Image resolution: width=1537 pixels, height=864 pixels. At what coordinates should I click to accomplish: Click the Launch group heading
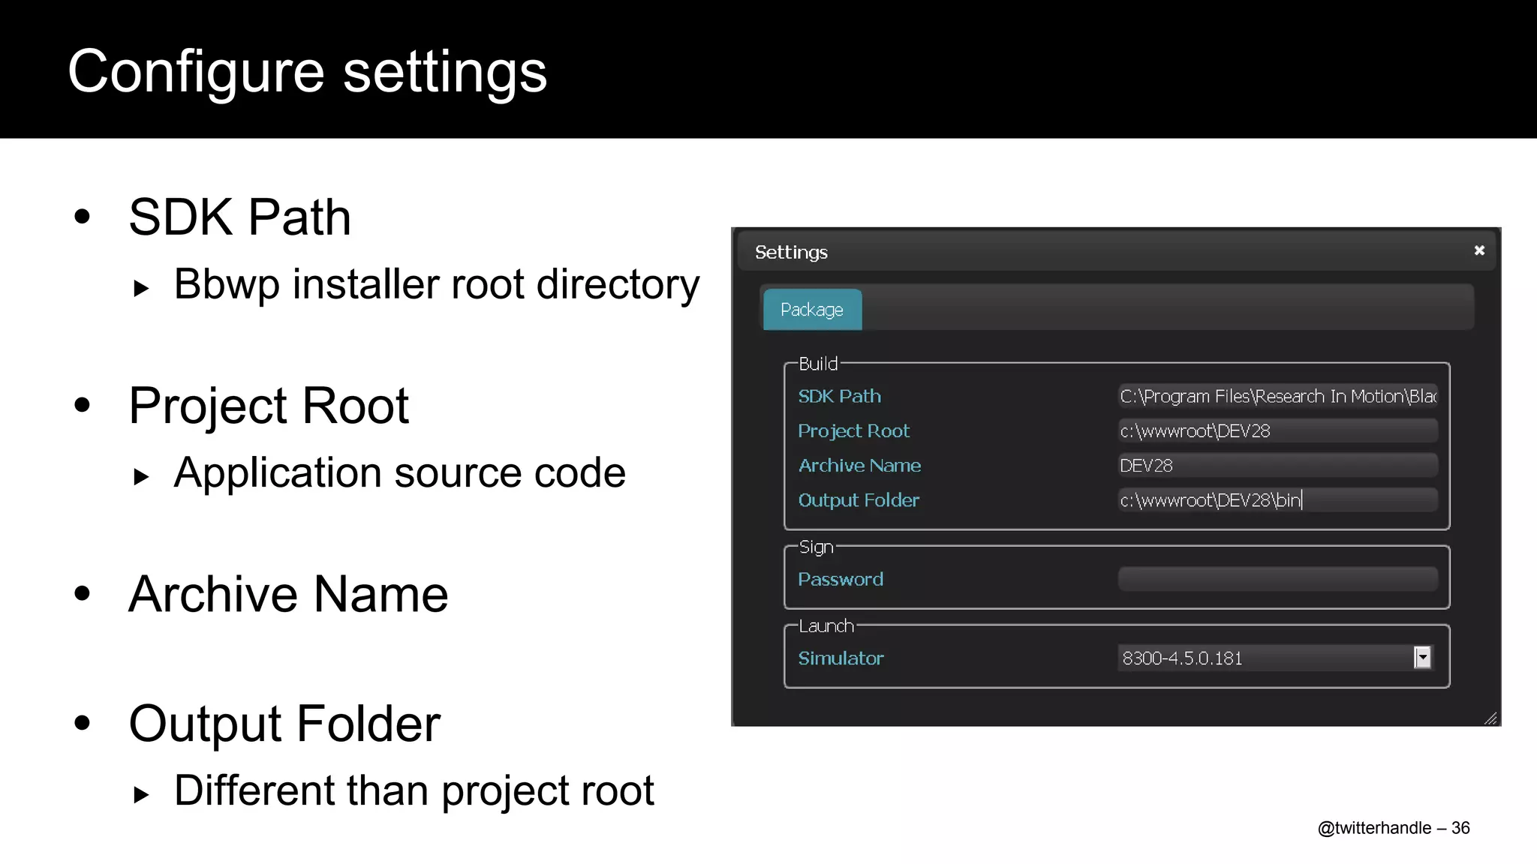tap(826, 625)
